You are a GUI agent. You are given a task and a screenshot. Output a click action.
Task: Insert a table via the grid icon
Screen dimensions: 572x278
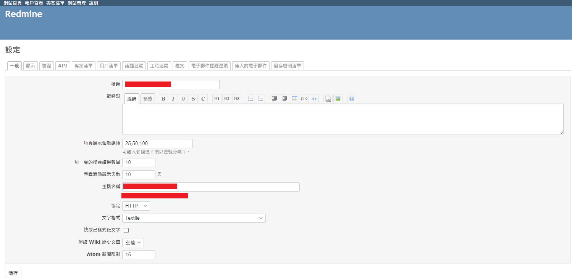click(294, 99)
